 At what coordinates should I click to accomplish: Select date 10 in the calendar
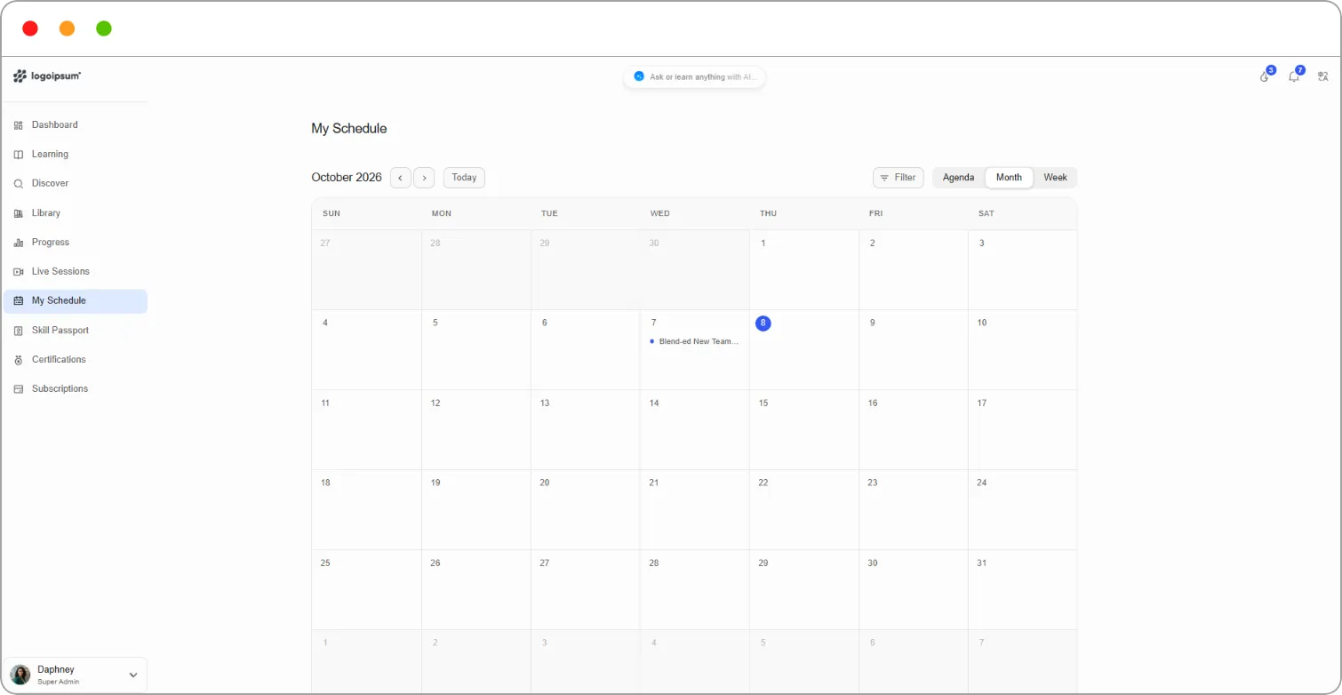(982, 323)
